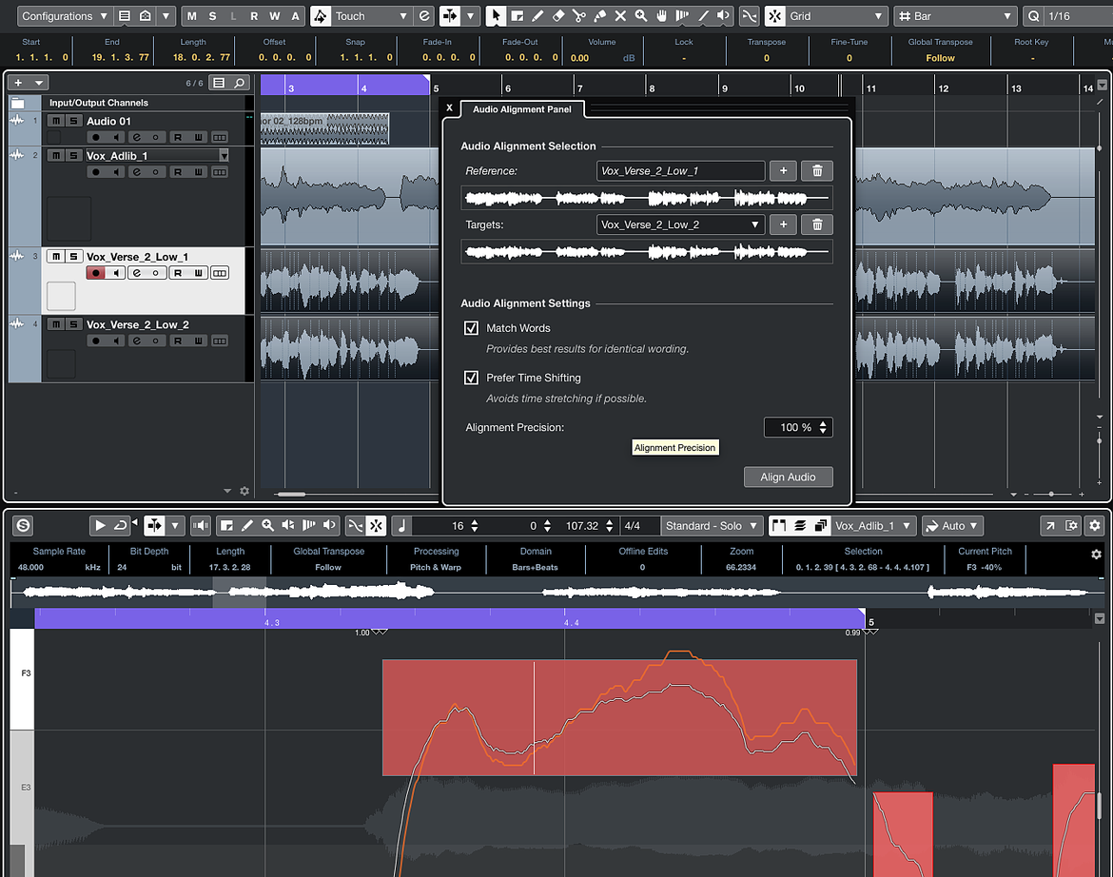
Task: Toggle Snap to Zero Crossing
Action: coord(749,15)
